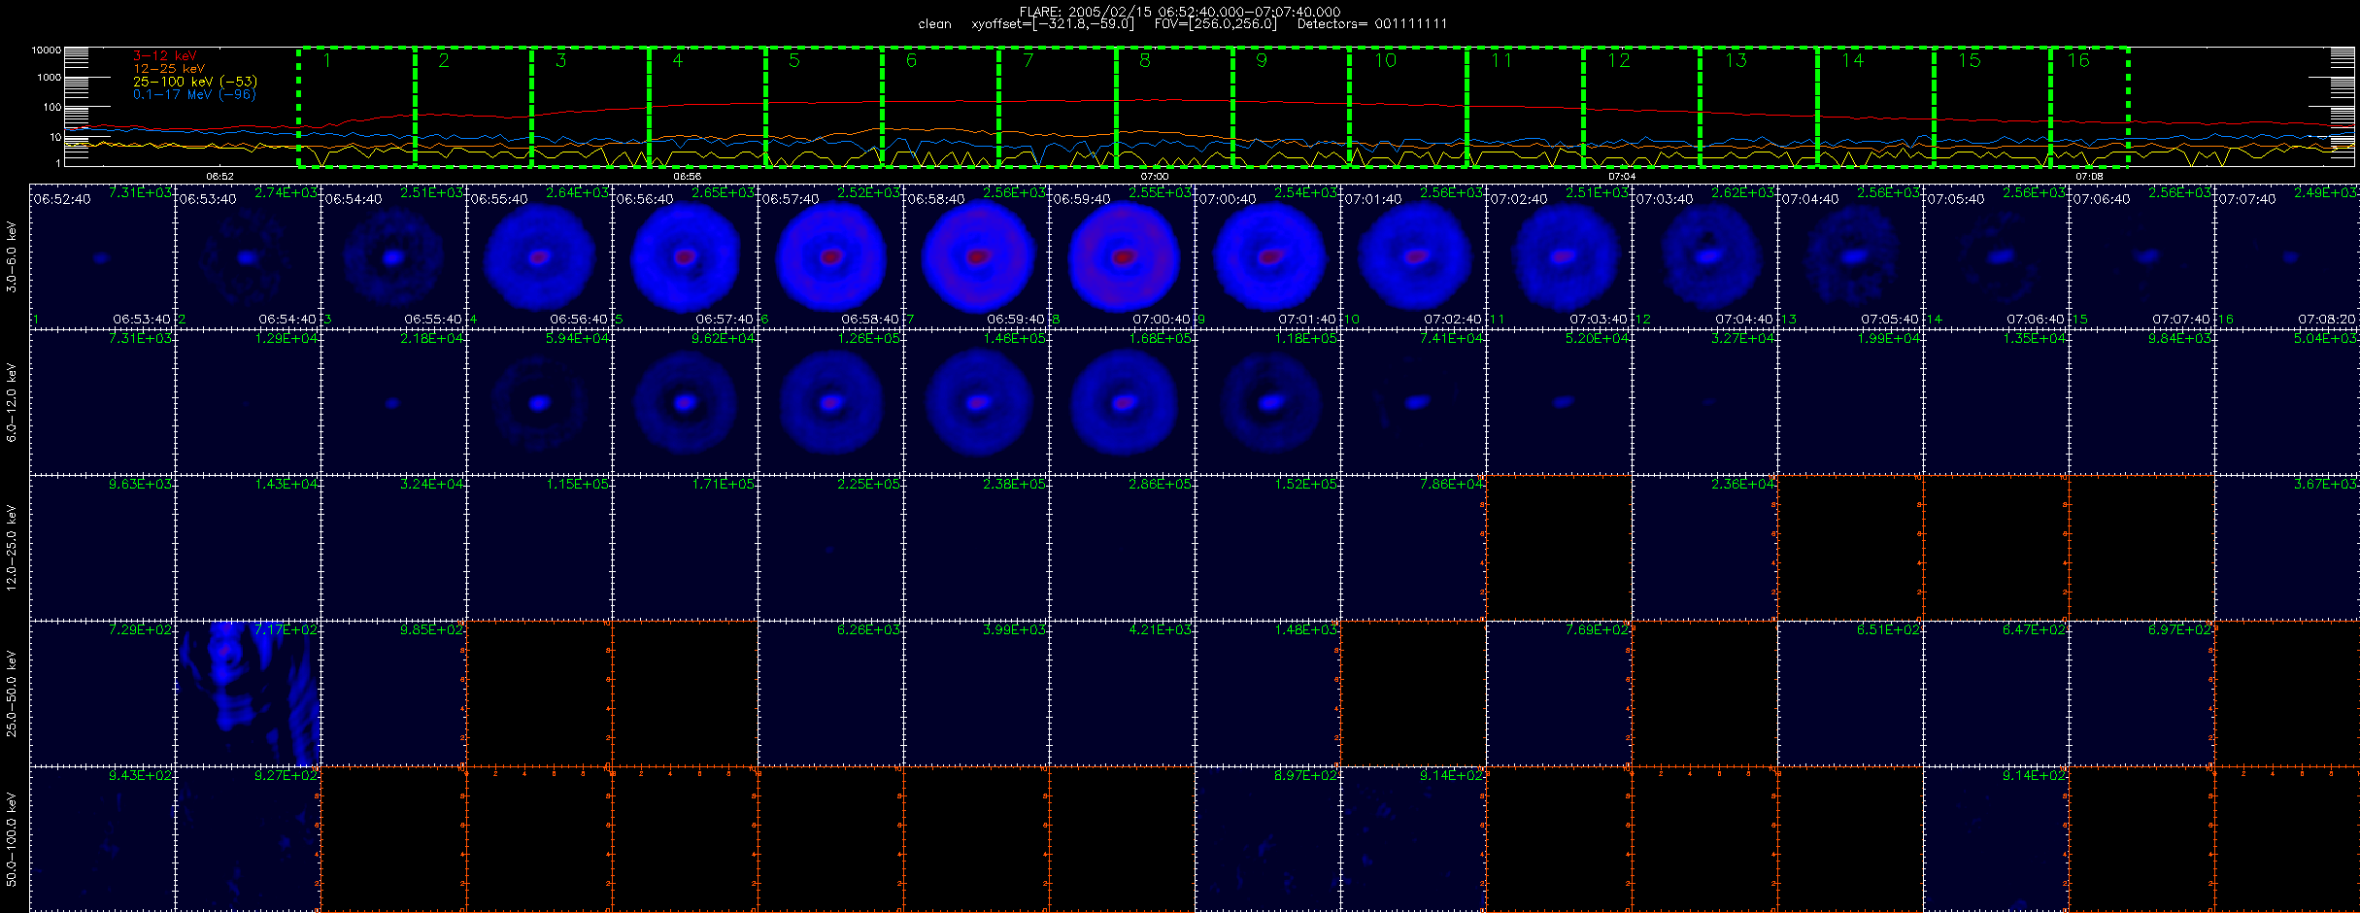Pick interval 8 label in the lightcurve plot

1145,60
